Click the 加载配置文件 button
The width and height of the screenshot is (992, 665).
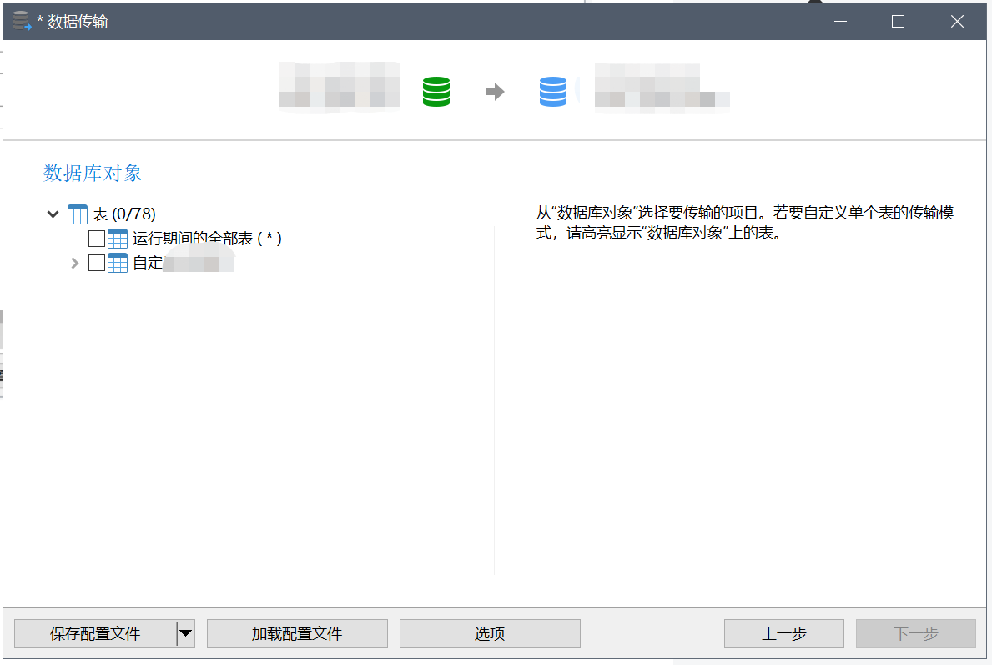click(297, 633)
